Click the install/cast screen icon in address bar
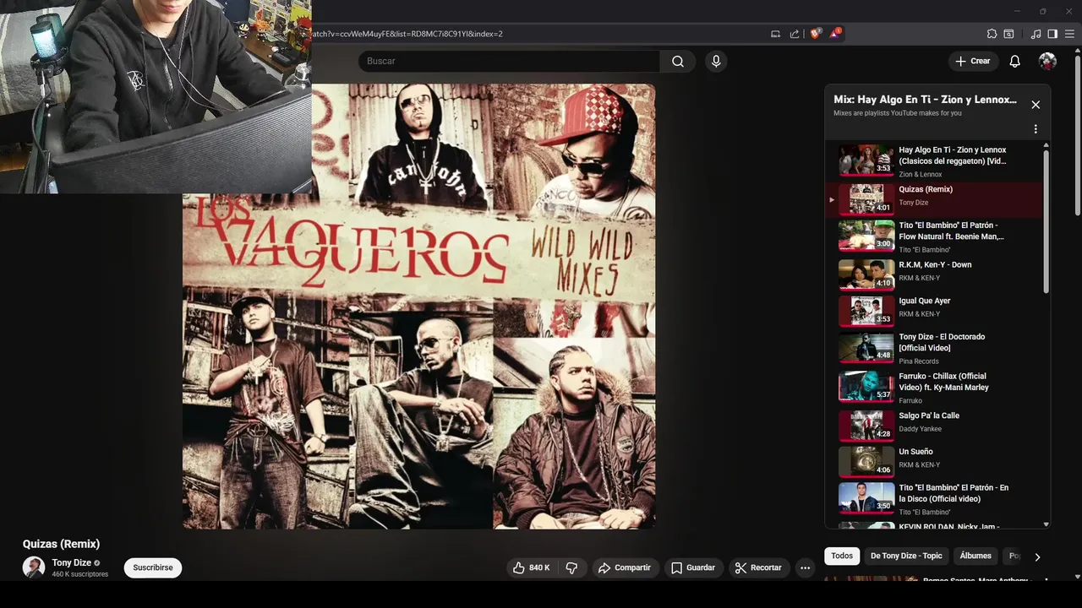The height and width of the screenshot is (608, 1082). (x=775, y=34)
